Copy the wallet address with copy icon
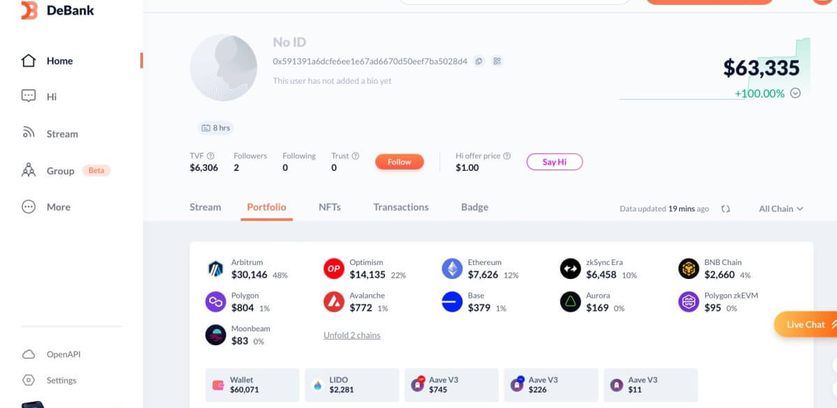837x408 pixels. point(479,61)
